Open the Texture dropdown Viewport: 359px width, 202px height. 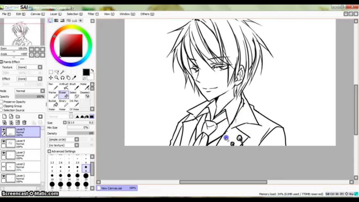click(40, 67)
